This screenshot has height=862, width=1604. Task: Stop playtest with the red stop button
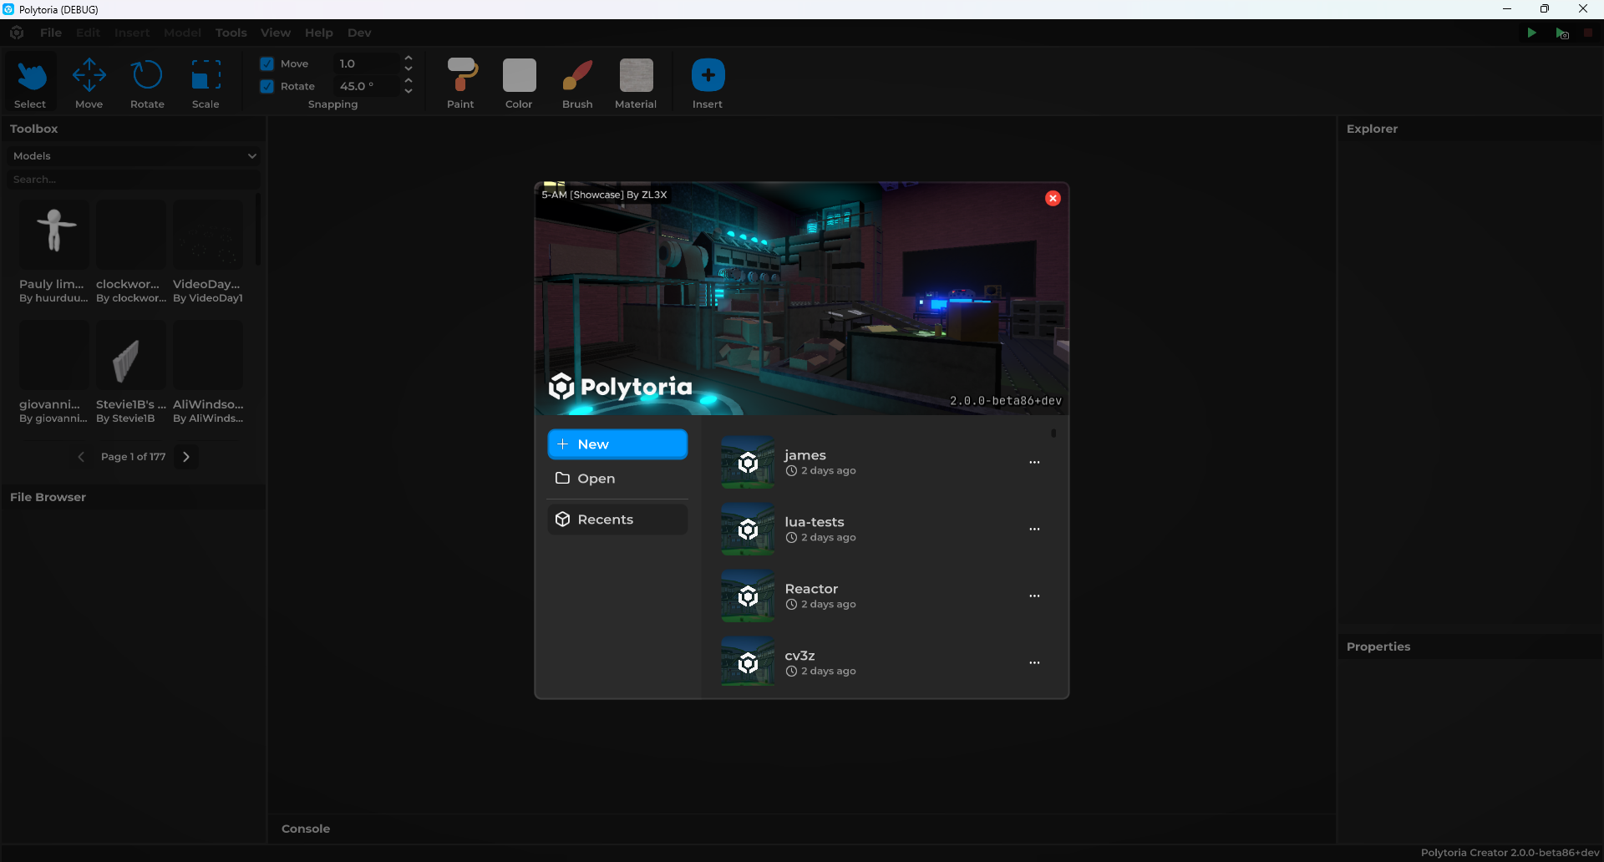point(1588,33)
